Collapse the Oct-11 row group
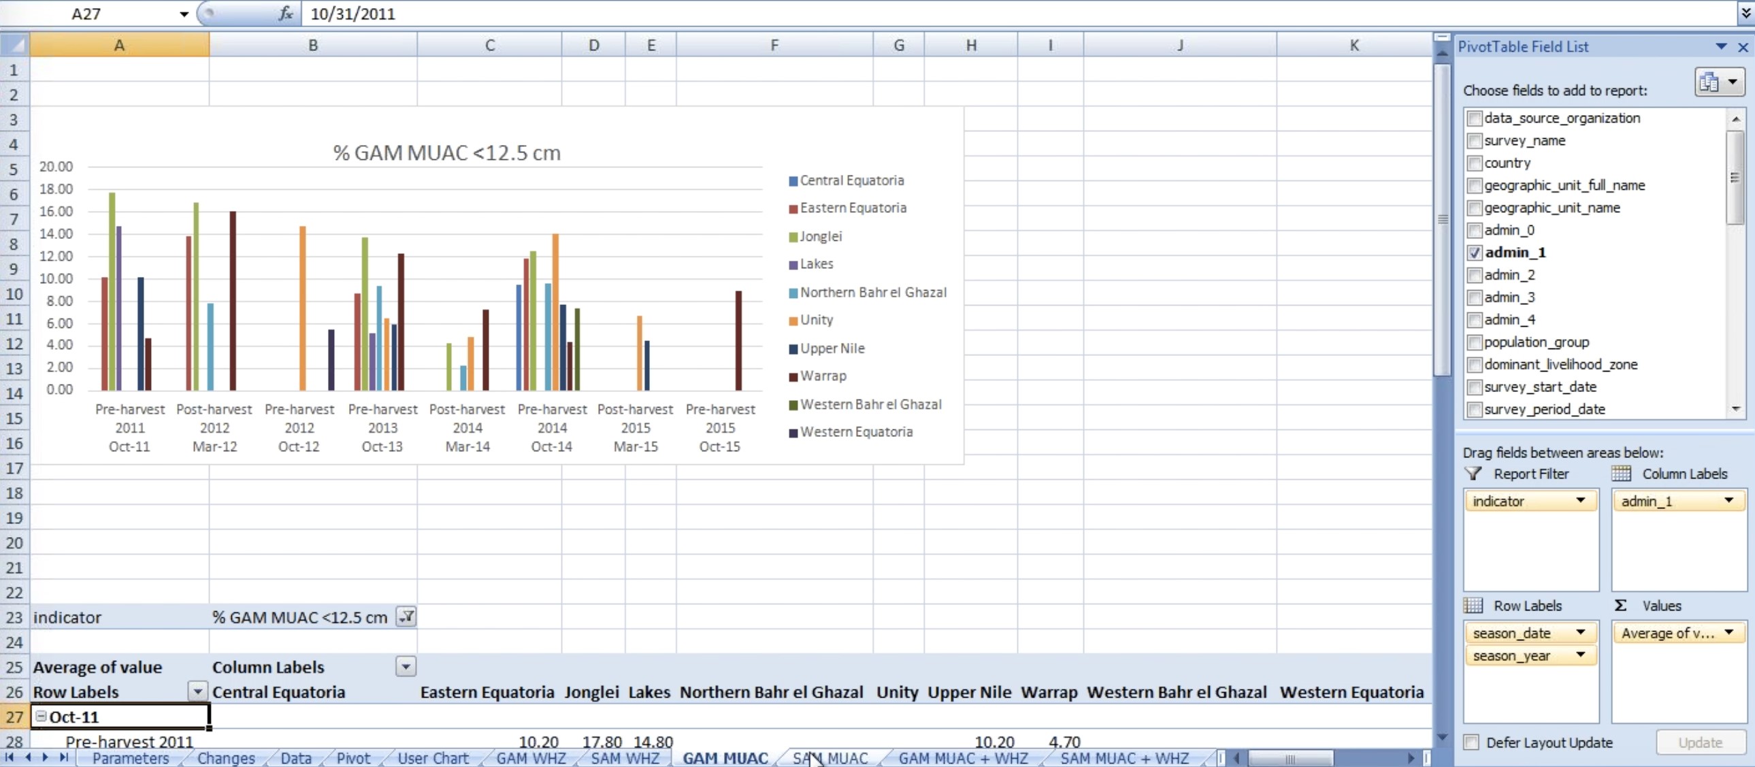 41,717
